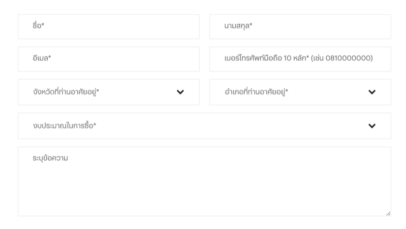Focus the นามสกุล last name field
The image size is (406, 229).
pos(300,27)
